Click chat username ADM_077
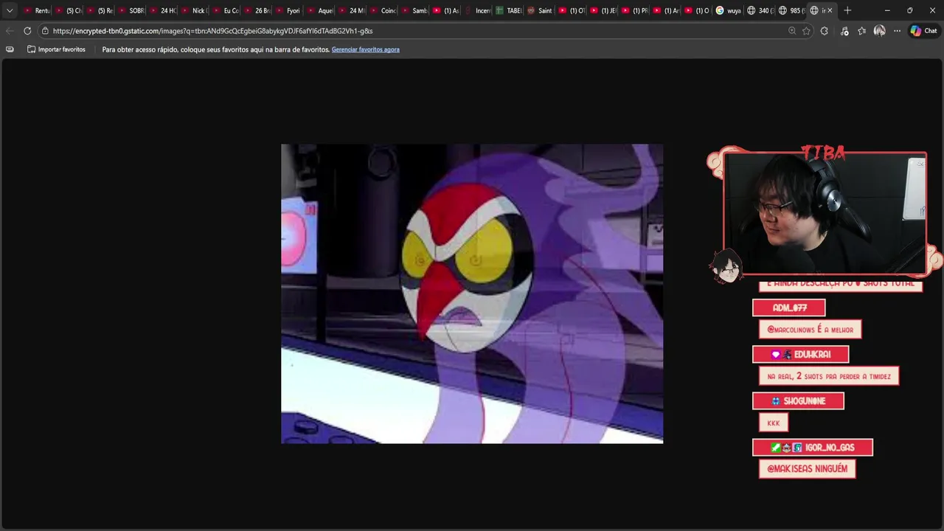 (x=788, y=308)
